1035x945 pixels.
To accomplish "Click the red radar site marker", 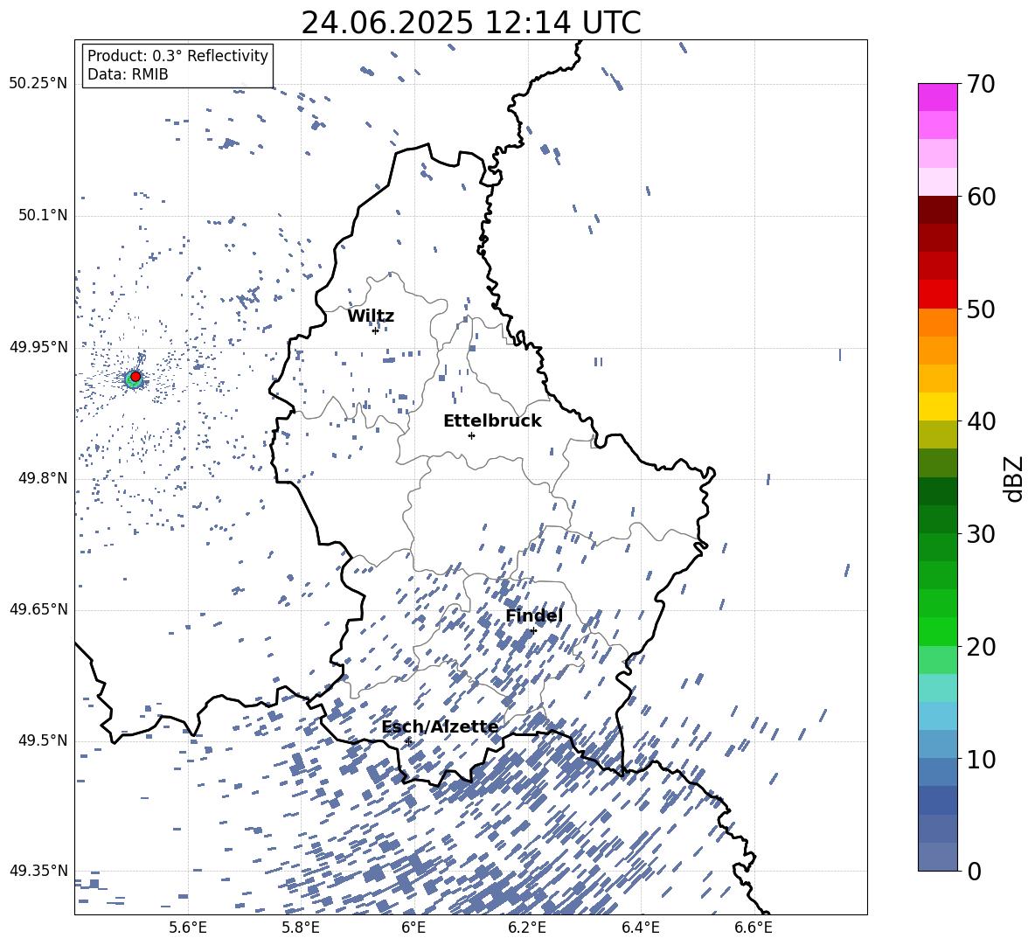I will click(135, 376).
